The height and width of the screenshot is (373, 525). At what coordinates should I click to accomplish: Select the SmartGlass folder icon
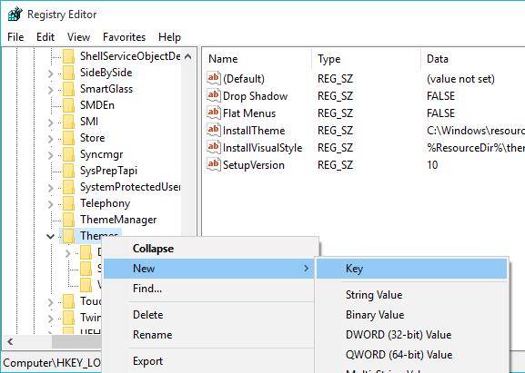pos(68,89)
